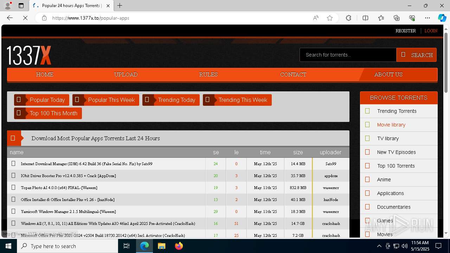This screenshot has width=450, height=253.
Task: Open the CONTACT menu item
Action: click(x=293, y=74)
